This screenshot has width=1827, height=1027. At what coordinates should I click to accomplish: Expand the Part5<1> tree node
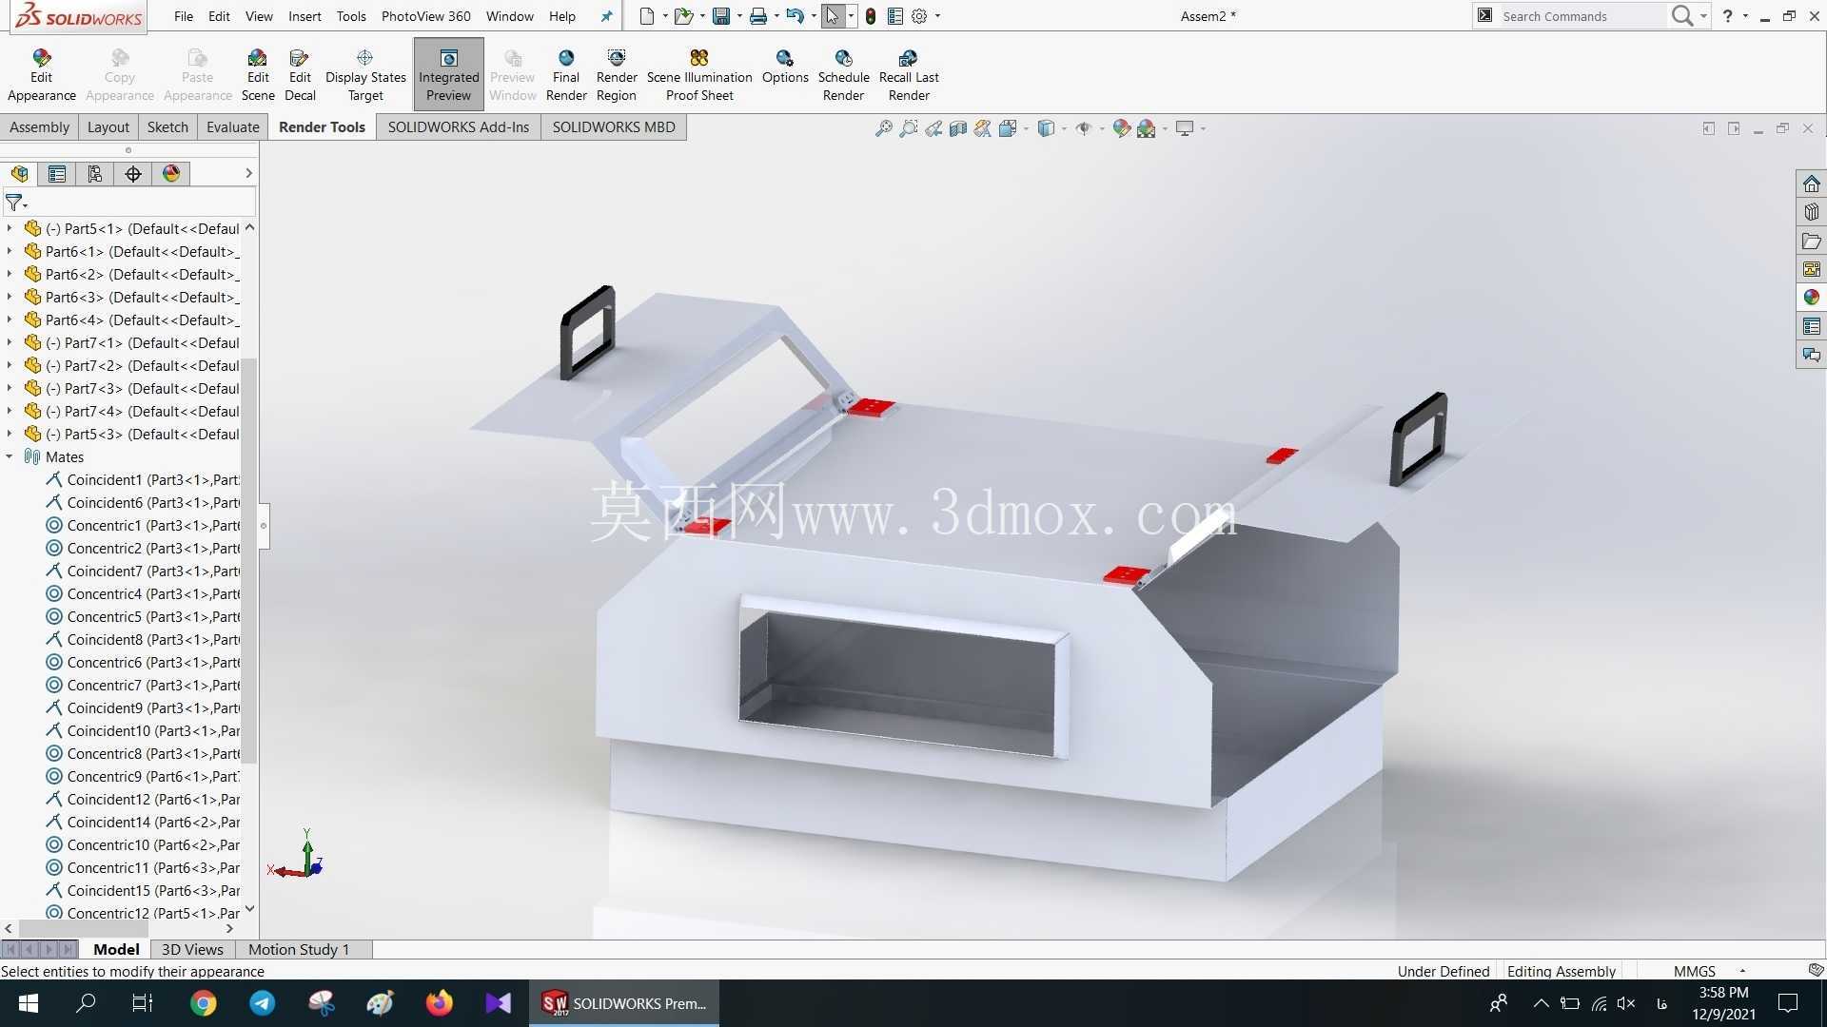click(10, 228)
